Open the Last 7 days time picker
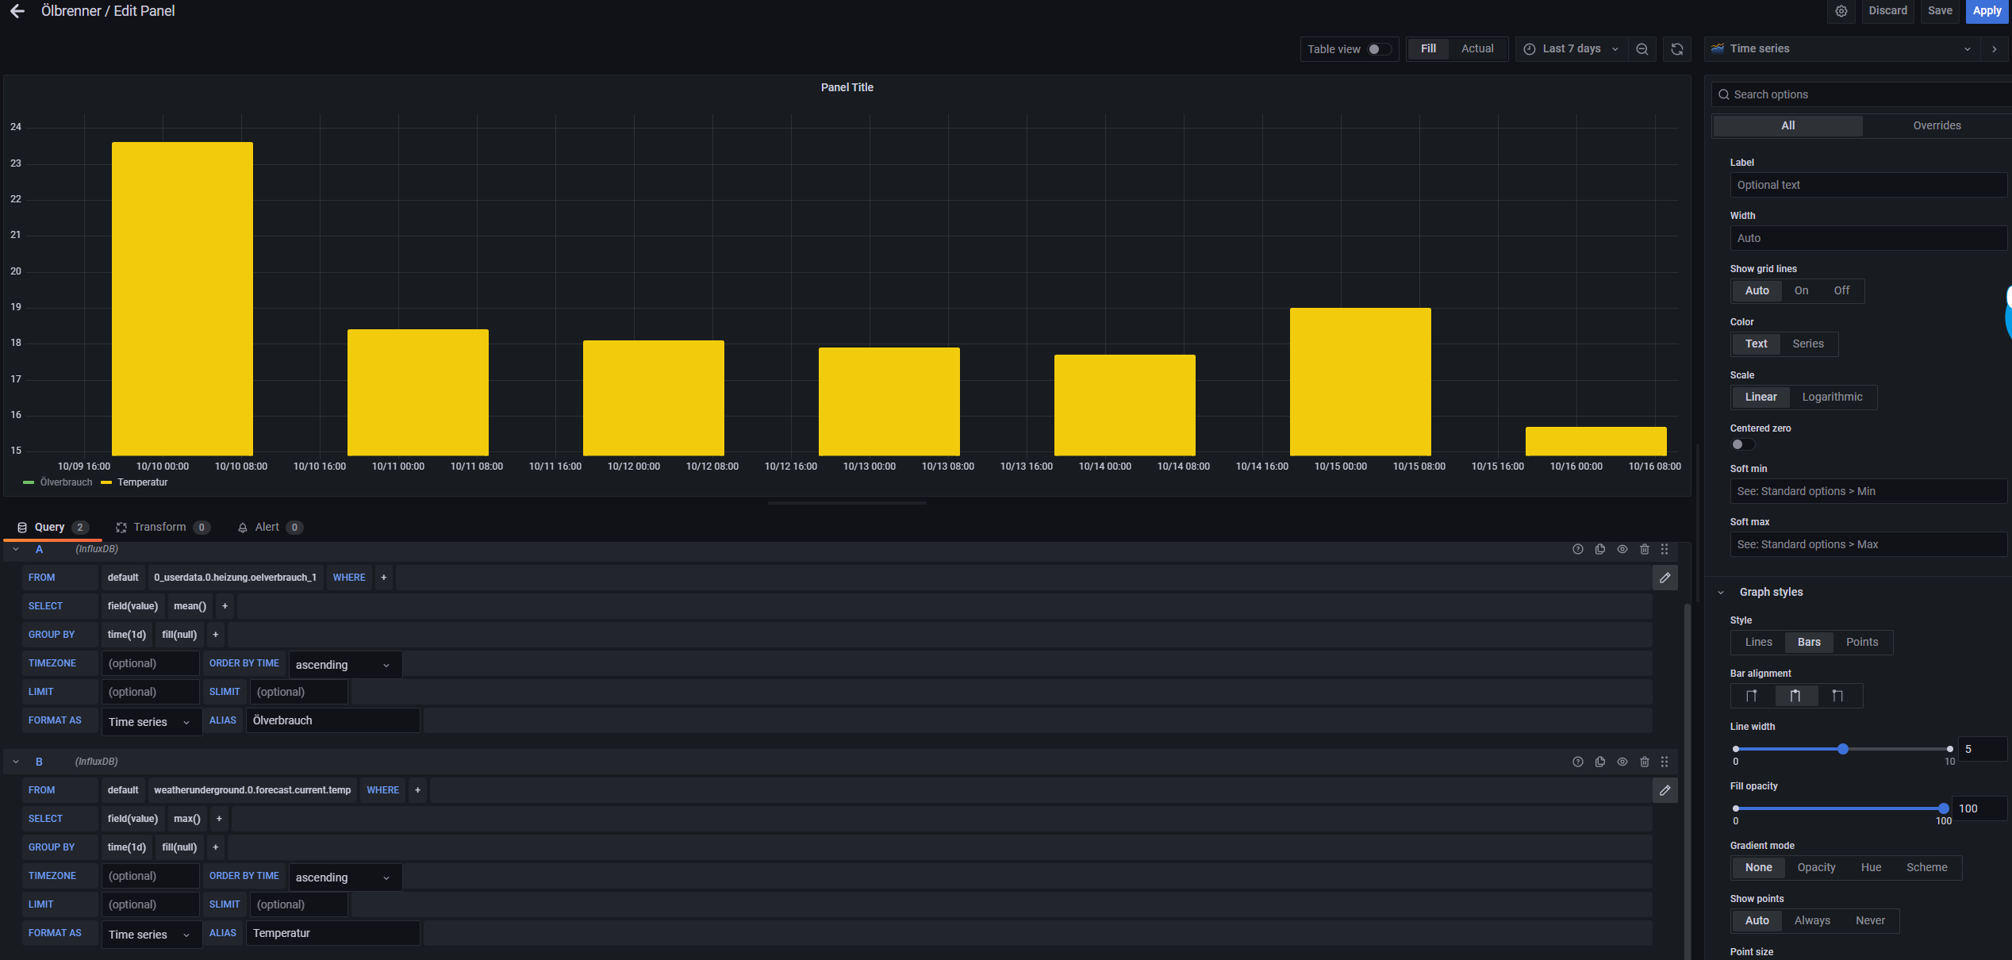The image size is (2012, 960). pos(1571,49)
